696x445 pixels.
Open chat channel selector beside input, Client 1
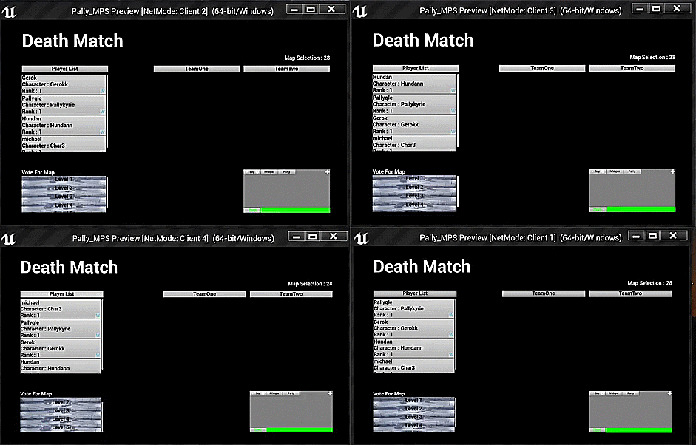(597, 430)
